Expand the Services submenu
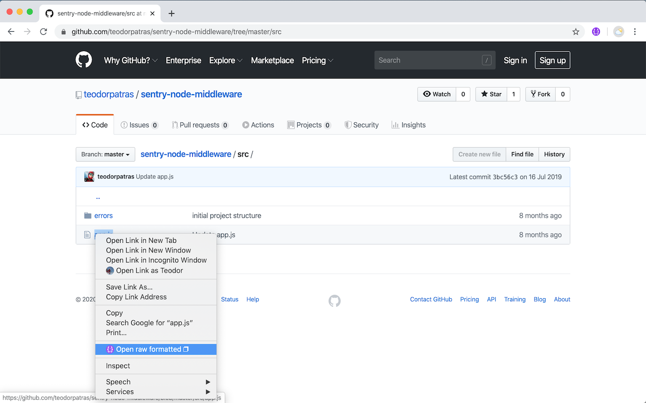 [x=156, y=391]
